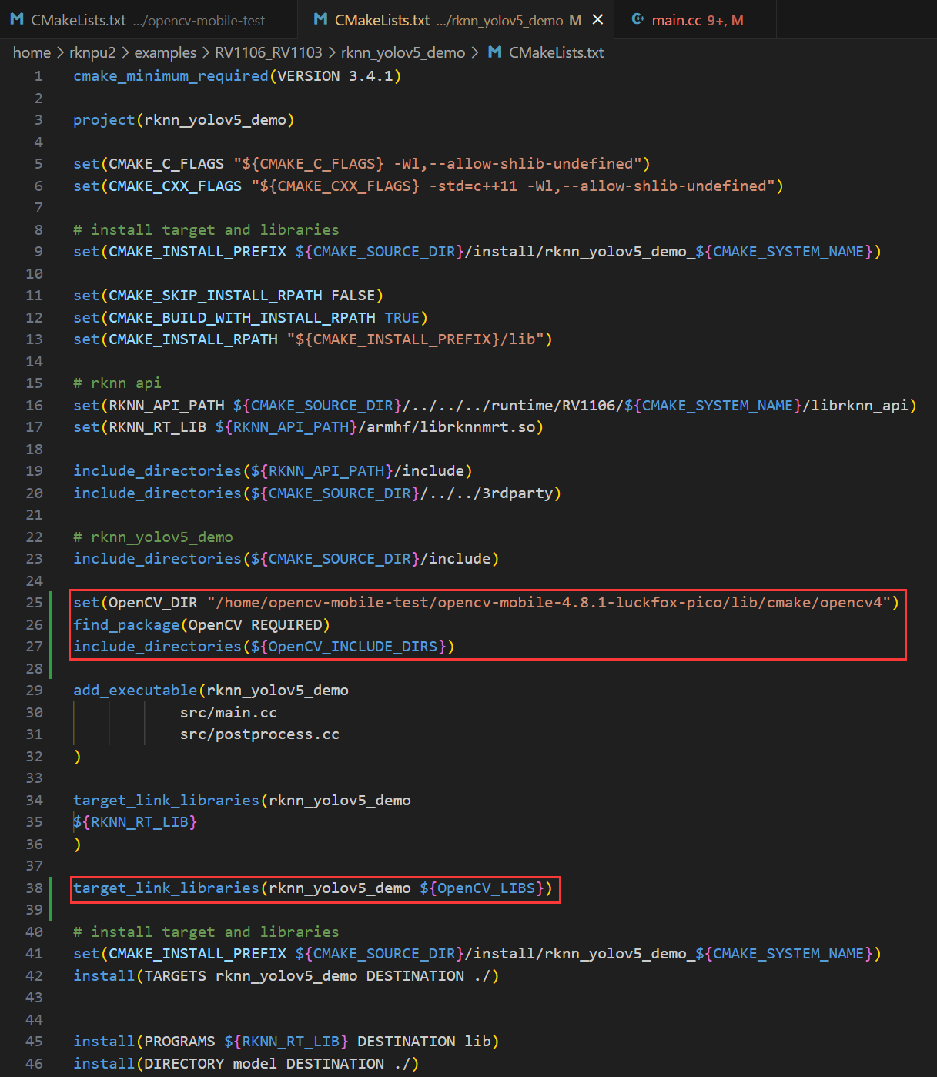The height and width of the screenshot is (1077, 937).
Task: Click '3rdparty' text on line 20
Action: (517, 493)
